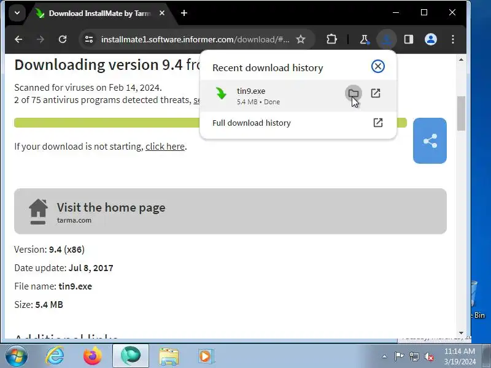Reload the current page
491x368 pixels.
(63, 39)
